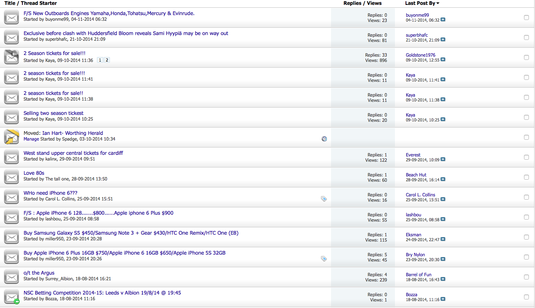
Task: Tick checkbox for Buy Samsung Galaxy S5 thread
Action: (x=526, y=237)
